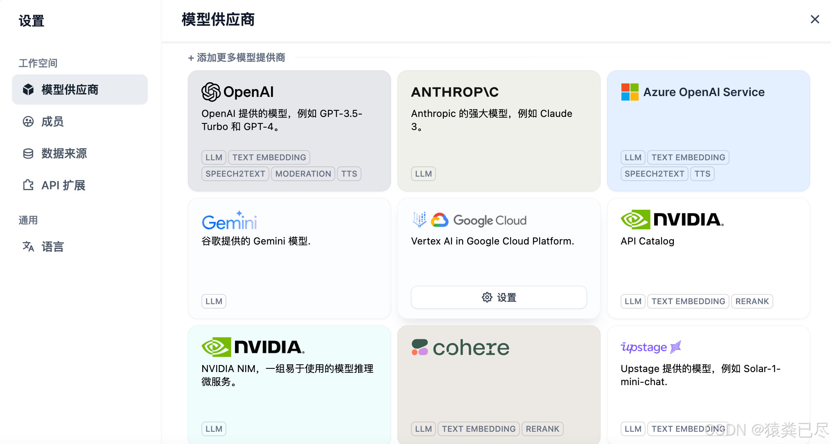Click the NVIDIA API Catalog logo
The image size is (831, 444).
click(x=672, y=220)
